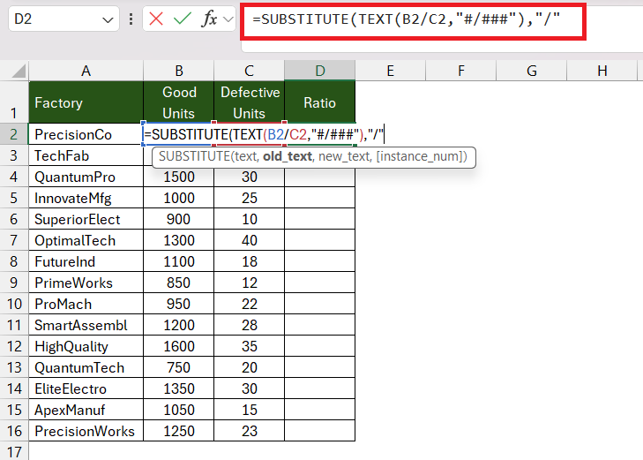Select the cell containing QuantumPro
Screen dimensions: 643x460
(x=86, y=177)
